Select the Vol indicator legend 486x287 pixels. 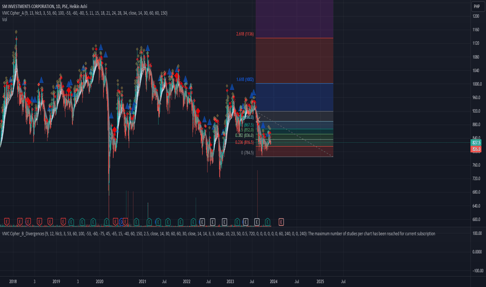5,19
